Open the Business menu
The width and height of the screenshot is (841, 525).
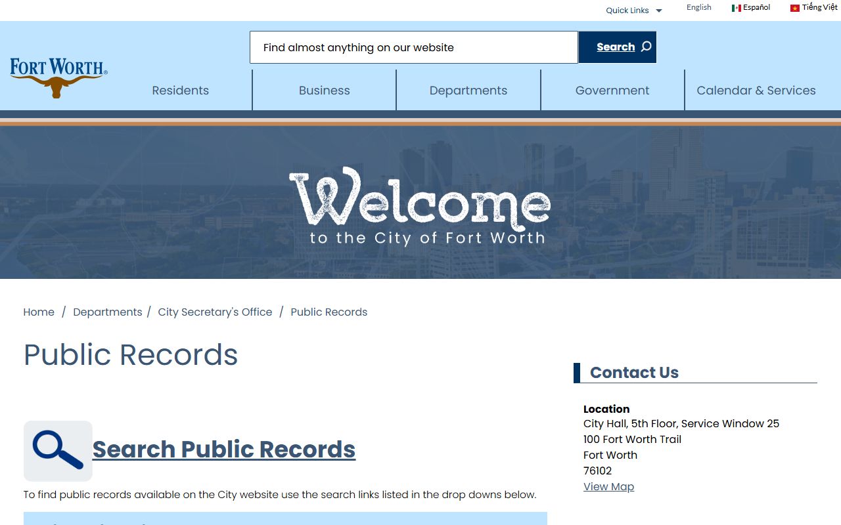pyautogui.click(x=325, y=91)
